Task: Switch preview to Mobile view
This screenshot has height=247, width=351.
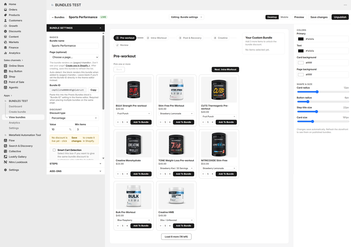Action: [284, 17]
